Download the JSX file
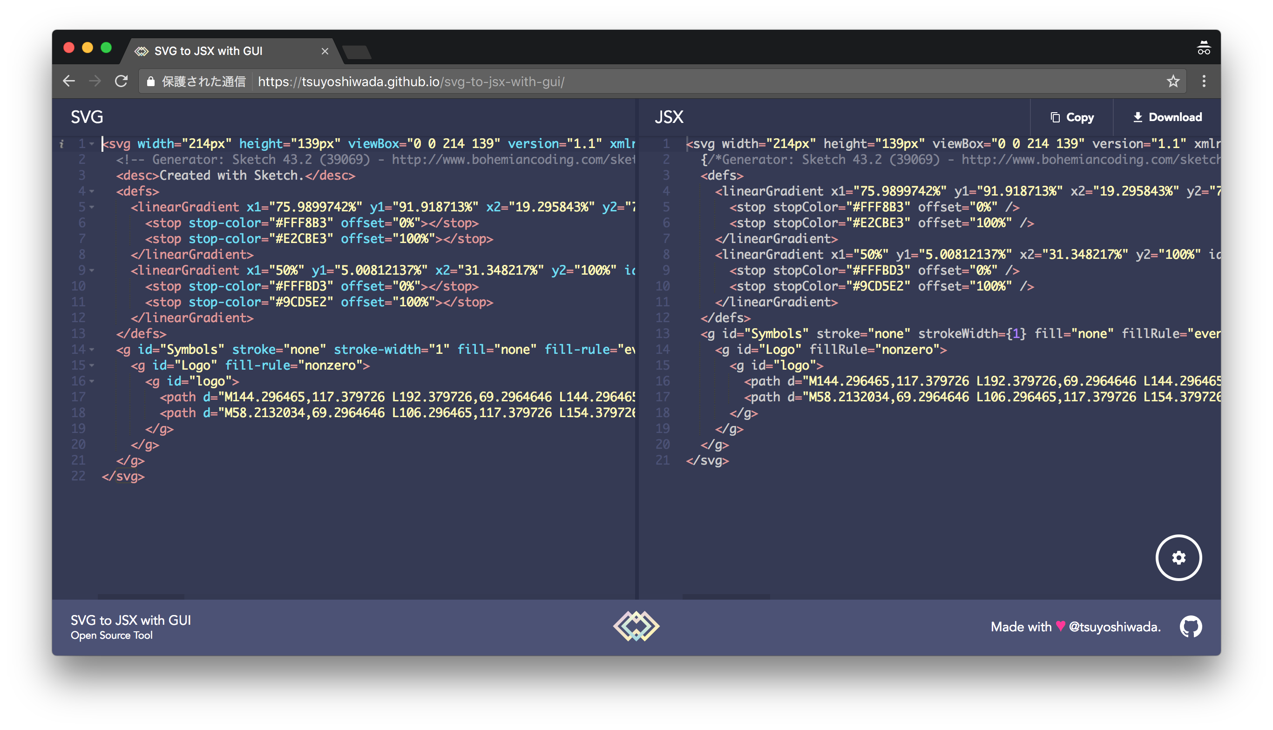The width and height of the screenshot is (1273, 730). [x=1167, y=117]
